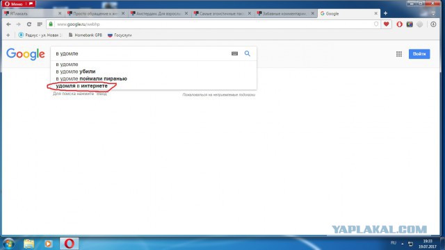Switch to the Самые эгоистичные tab
The width and height of the screenshot is (445, 250).
219,14
